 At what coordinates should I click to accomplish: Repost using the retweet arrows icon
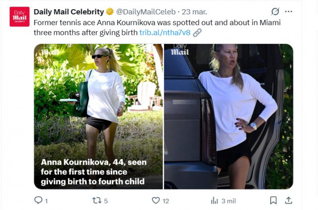95,200
